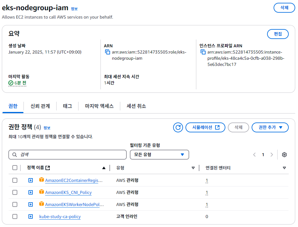This screenshot has width=298, height=227.
Task: Click the 1시간 maximum session duration value
Action: [109, 83]
